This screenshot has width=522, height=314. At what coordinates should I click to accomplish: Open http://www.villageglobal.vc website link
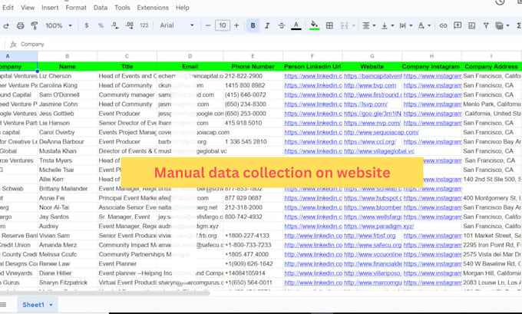[x=379, y=151]
